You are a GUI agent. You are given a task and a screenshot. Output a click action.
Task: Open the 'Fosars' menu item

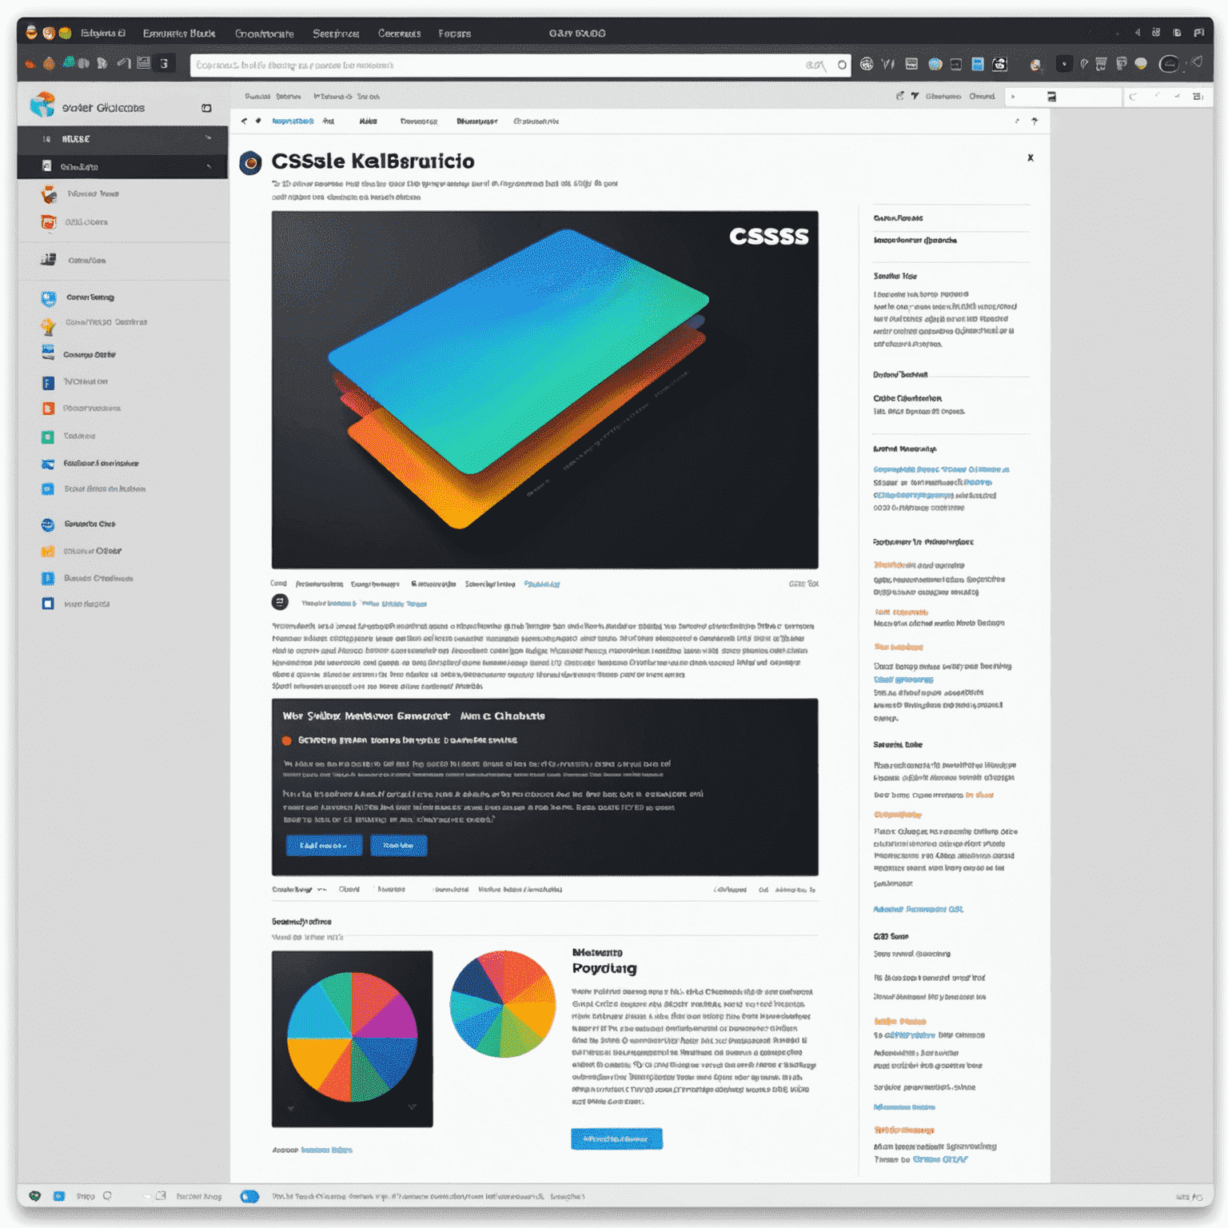pos(455,34)
